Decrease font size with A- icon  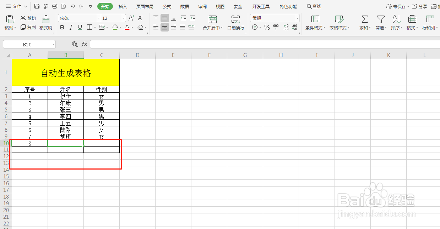click(x=141, y=18)
